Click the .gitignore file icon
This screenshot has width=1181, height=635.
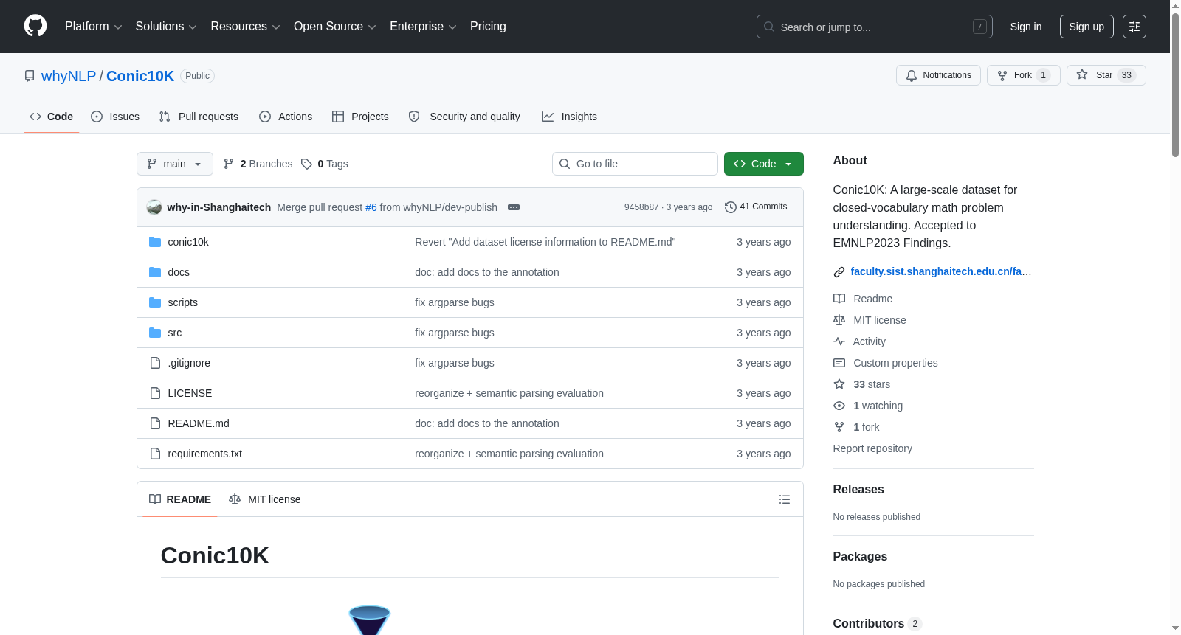coord(155,363)
